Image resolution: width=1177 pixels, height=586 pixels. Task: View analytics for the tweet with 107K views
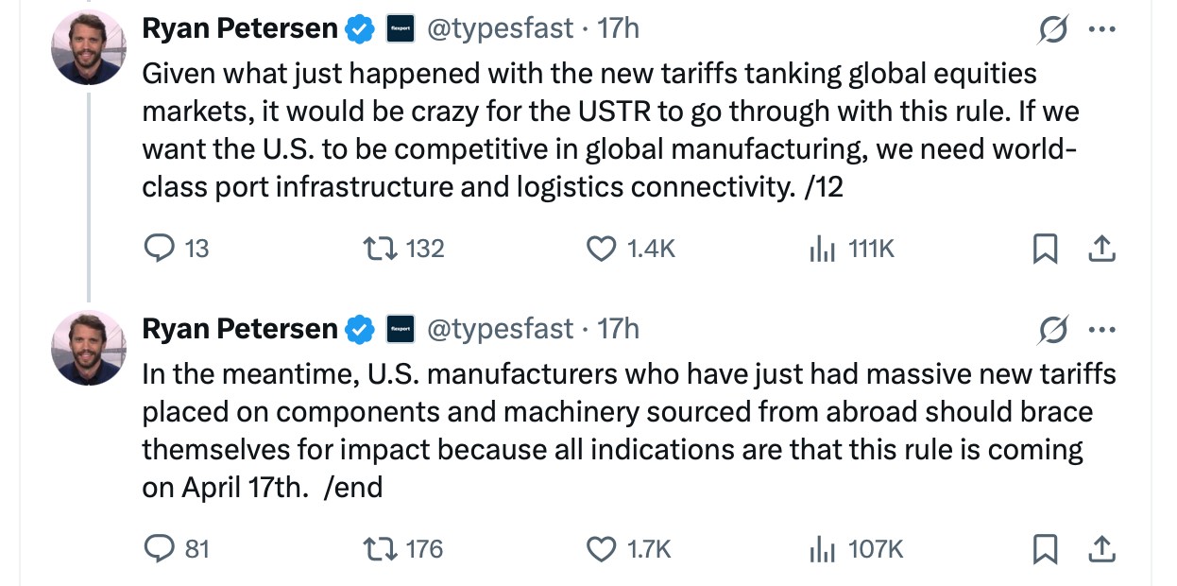[822, 549]
